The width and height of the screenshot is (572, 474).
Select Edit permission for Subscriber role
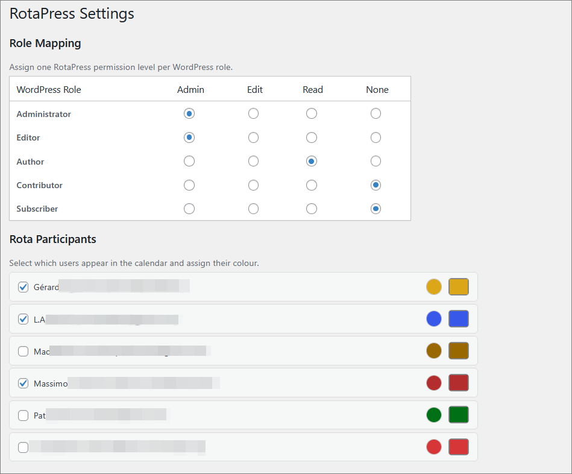point(253,209)
